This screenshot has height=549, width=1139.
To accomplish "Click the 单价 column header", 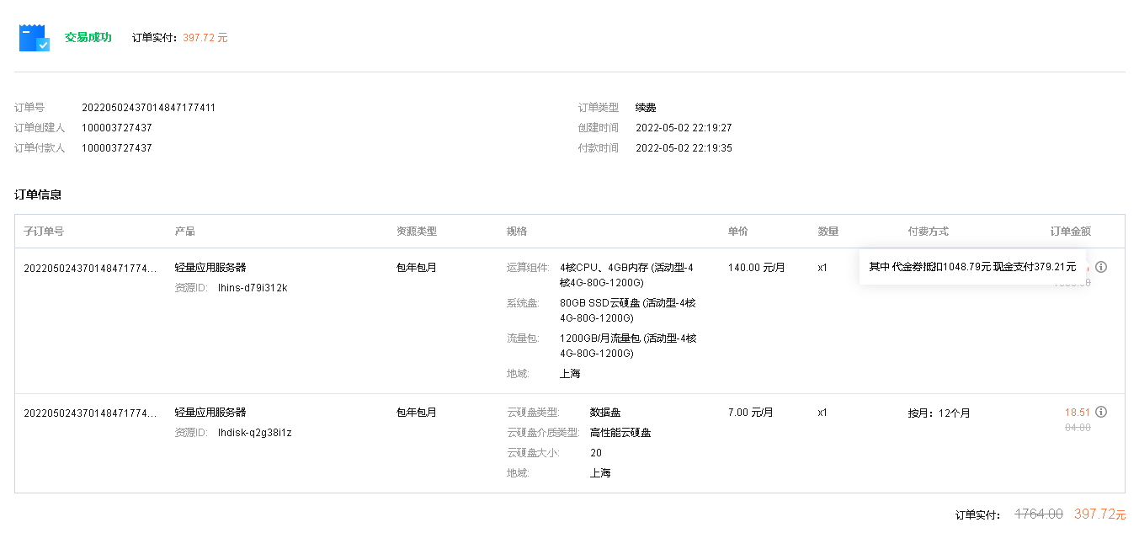I will click(x=738, y=232).
